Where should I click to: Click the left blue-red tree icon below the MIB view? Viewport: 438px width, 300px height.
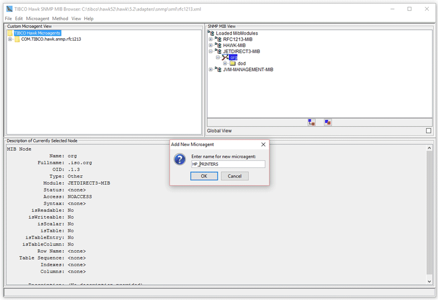pyautogui.click(x=311, y=122)
